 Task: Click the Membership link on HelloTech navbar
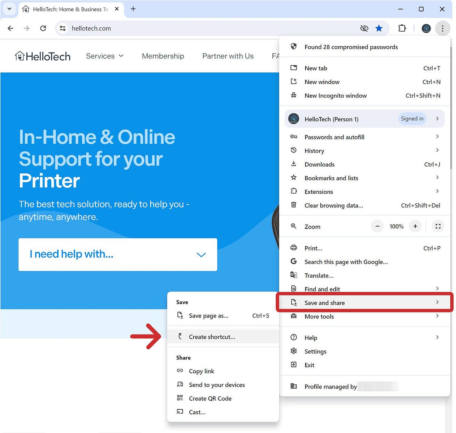coord(163,56)
